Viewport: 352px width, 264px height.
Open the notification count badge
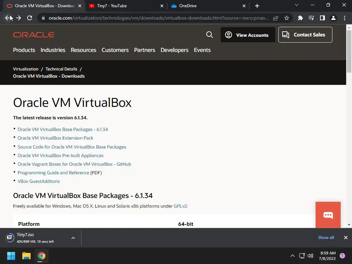coord(342,256)
